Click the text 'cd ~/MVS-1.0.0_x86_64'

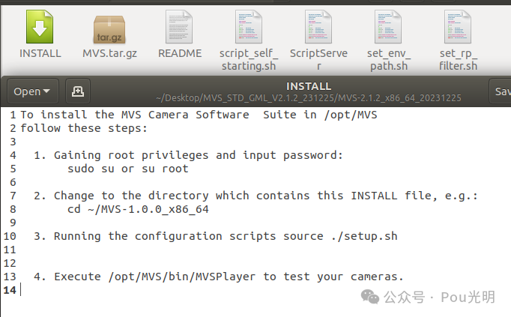138,209
